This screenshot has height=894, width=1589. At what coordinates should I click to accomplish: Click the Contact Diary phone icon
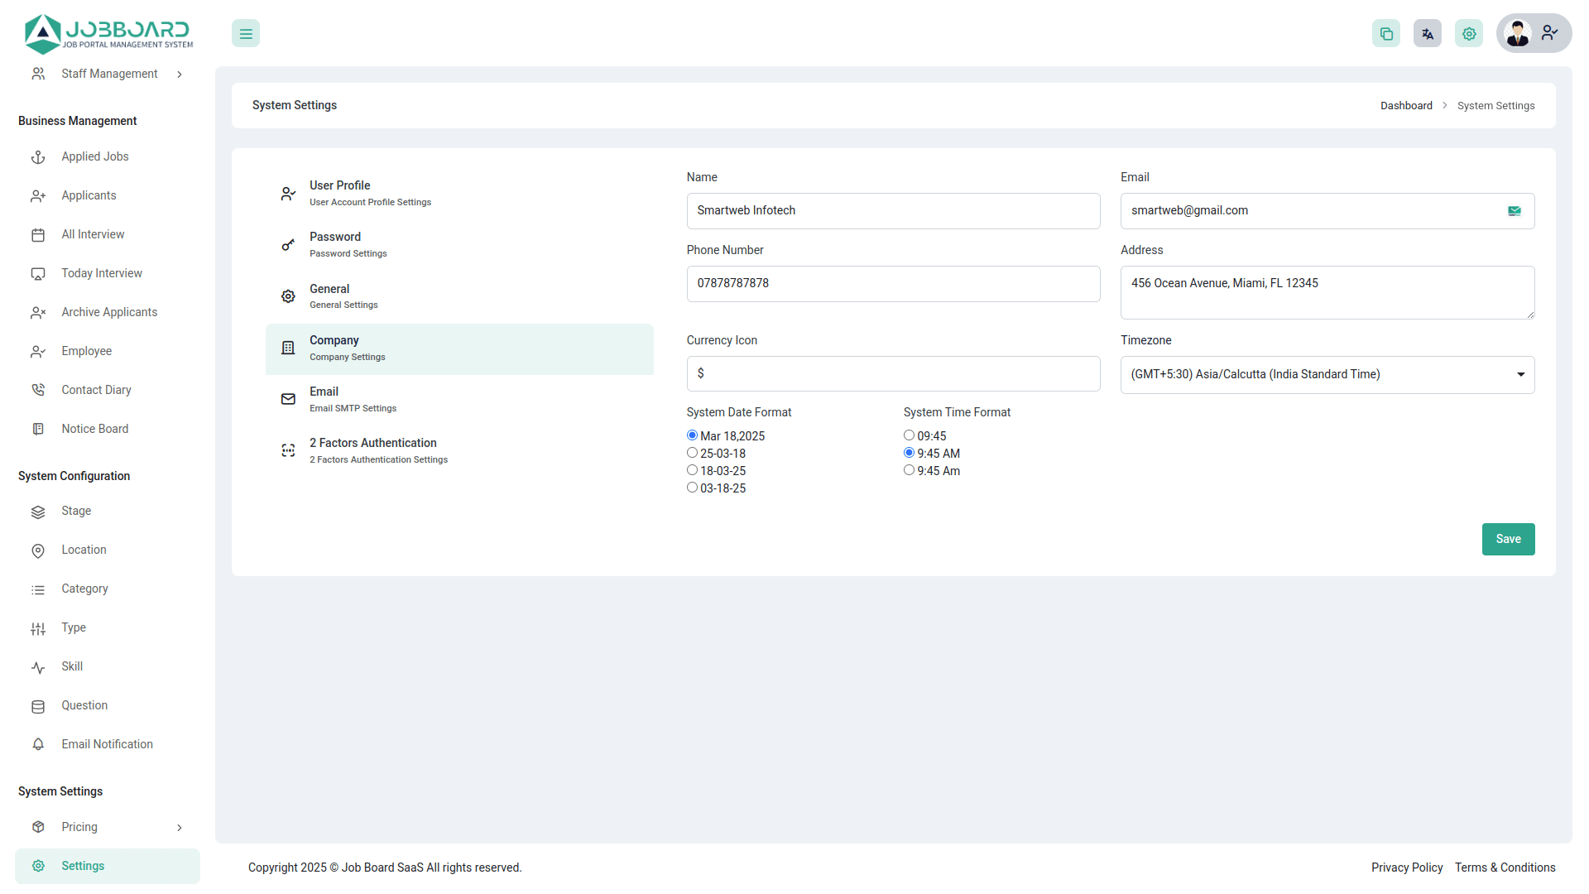point(38,390)
